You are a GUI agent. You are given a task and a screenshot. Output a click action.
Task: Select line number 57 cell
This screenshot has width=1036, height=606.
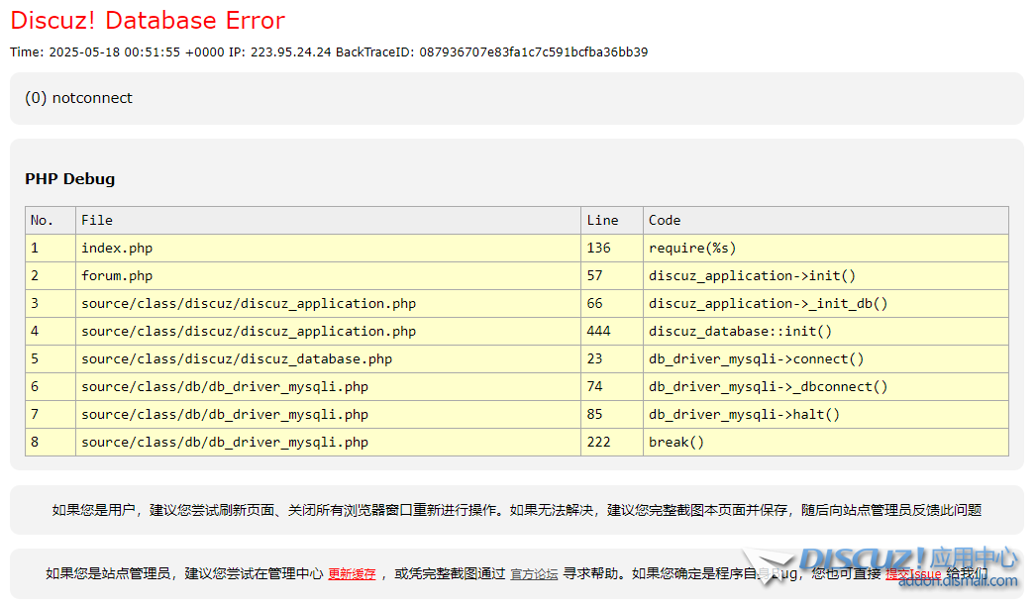(x=612, y=275)
